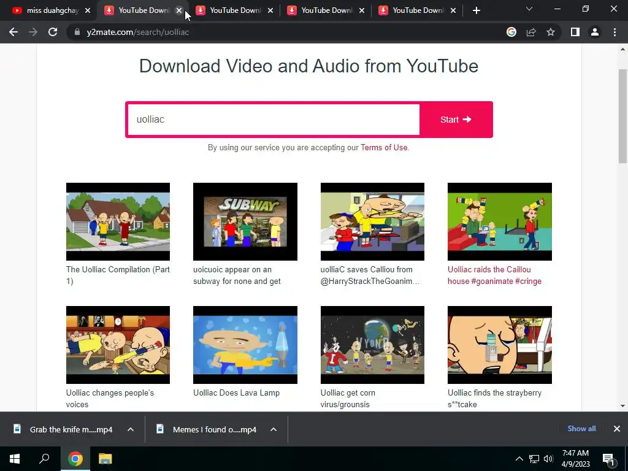Screen dimensions: 628x471
Task: Open the volume icon in system tray
Action: click(x=548, y=459)
